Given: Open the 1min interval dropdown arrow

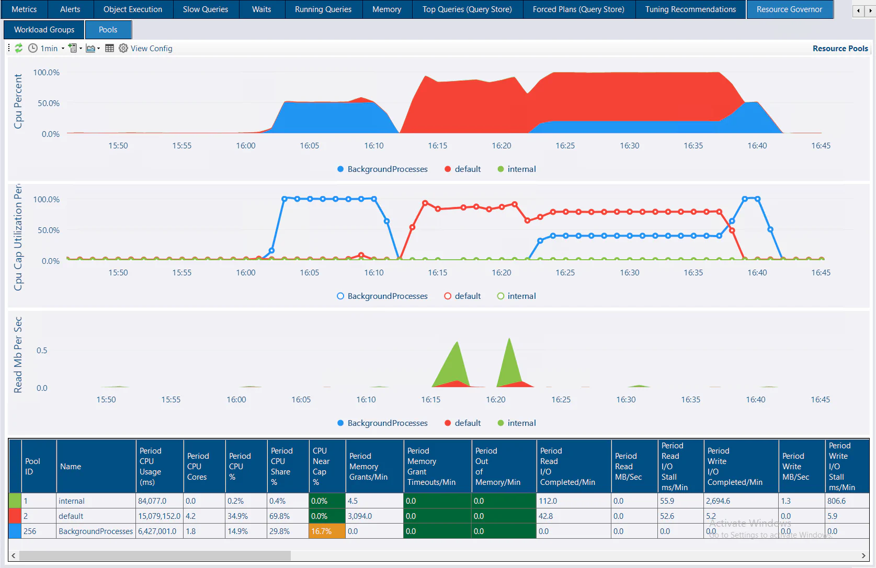Looking at the screenshot, I should [x=63, y=49].
